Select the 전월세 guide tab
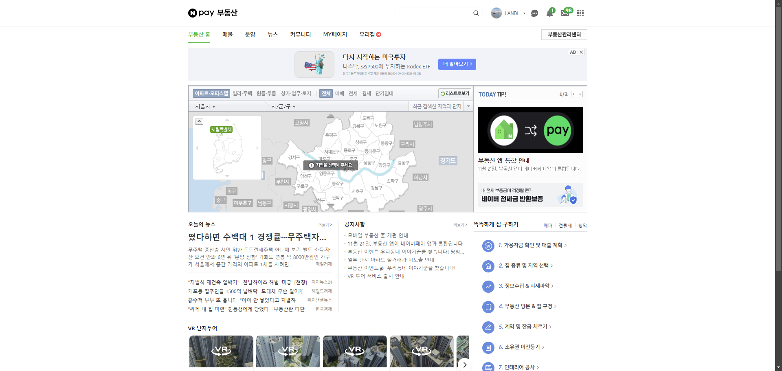Screen dimensions: 782x371 pos(565,225)
